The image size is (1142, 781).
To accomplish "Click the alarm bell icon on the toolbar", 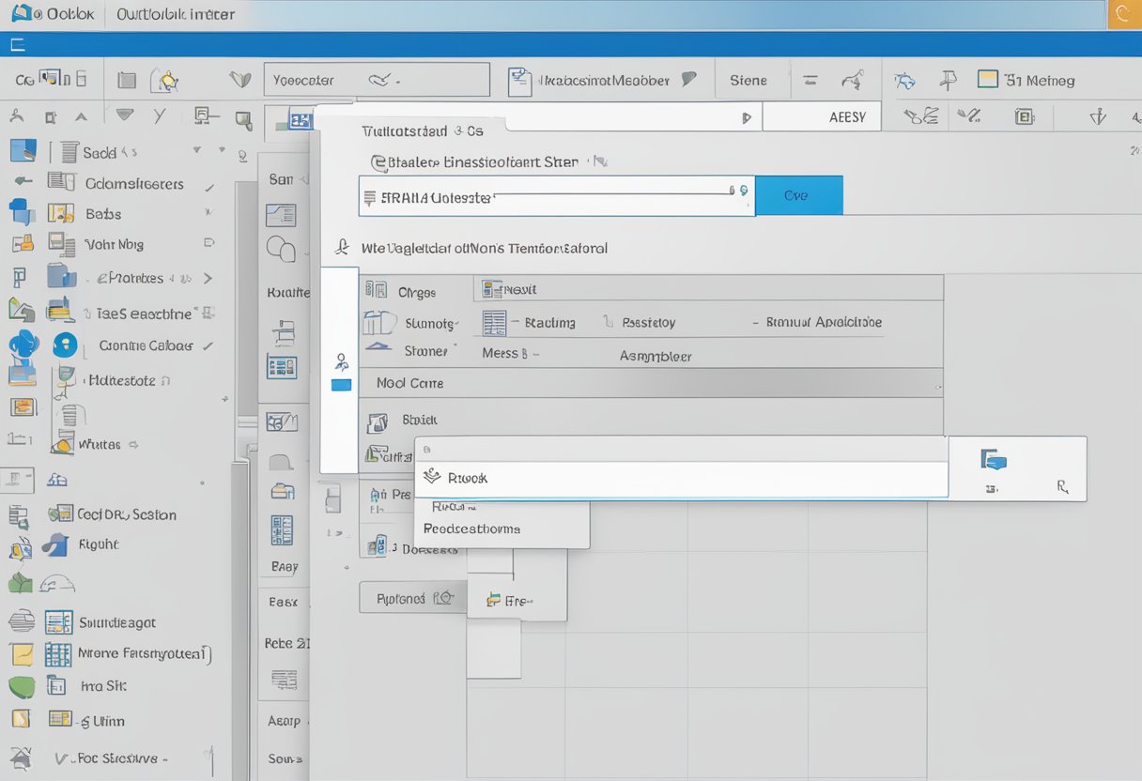I will (x=167, y=80).
